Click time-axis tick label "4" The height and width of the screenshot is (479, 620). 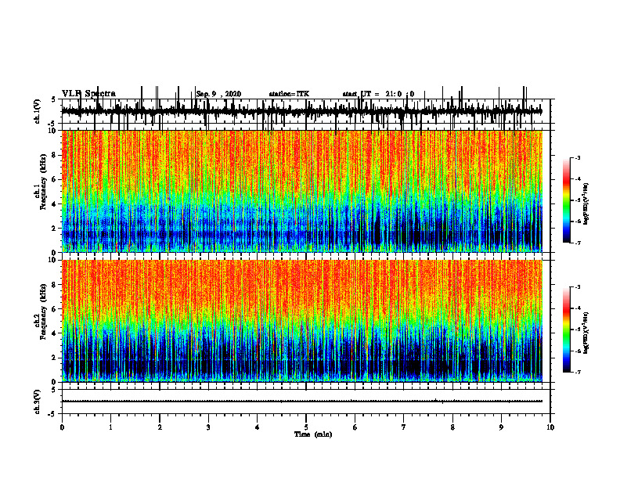click(x=258, y=427)
